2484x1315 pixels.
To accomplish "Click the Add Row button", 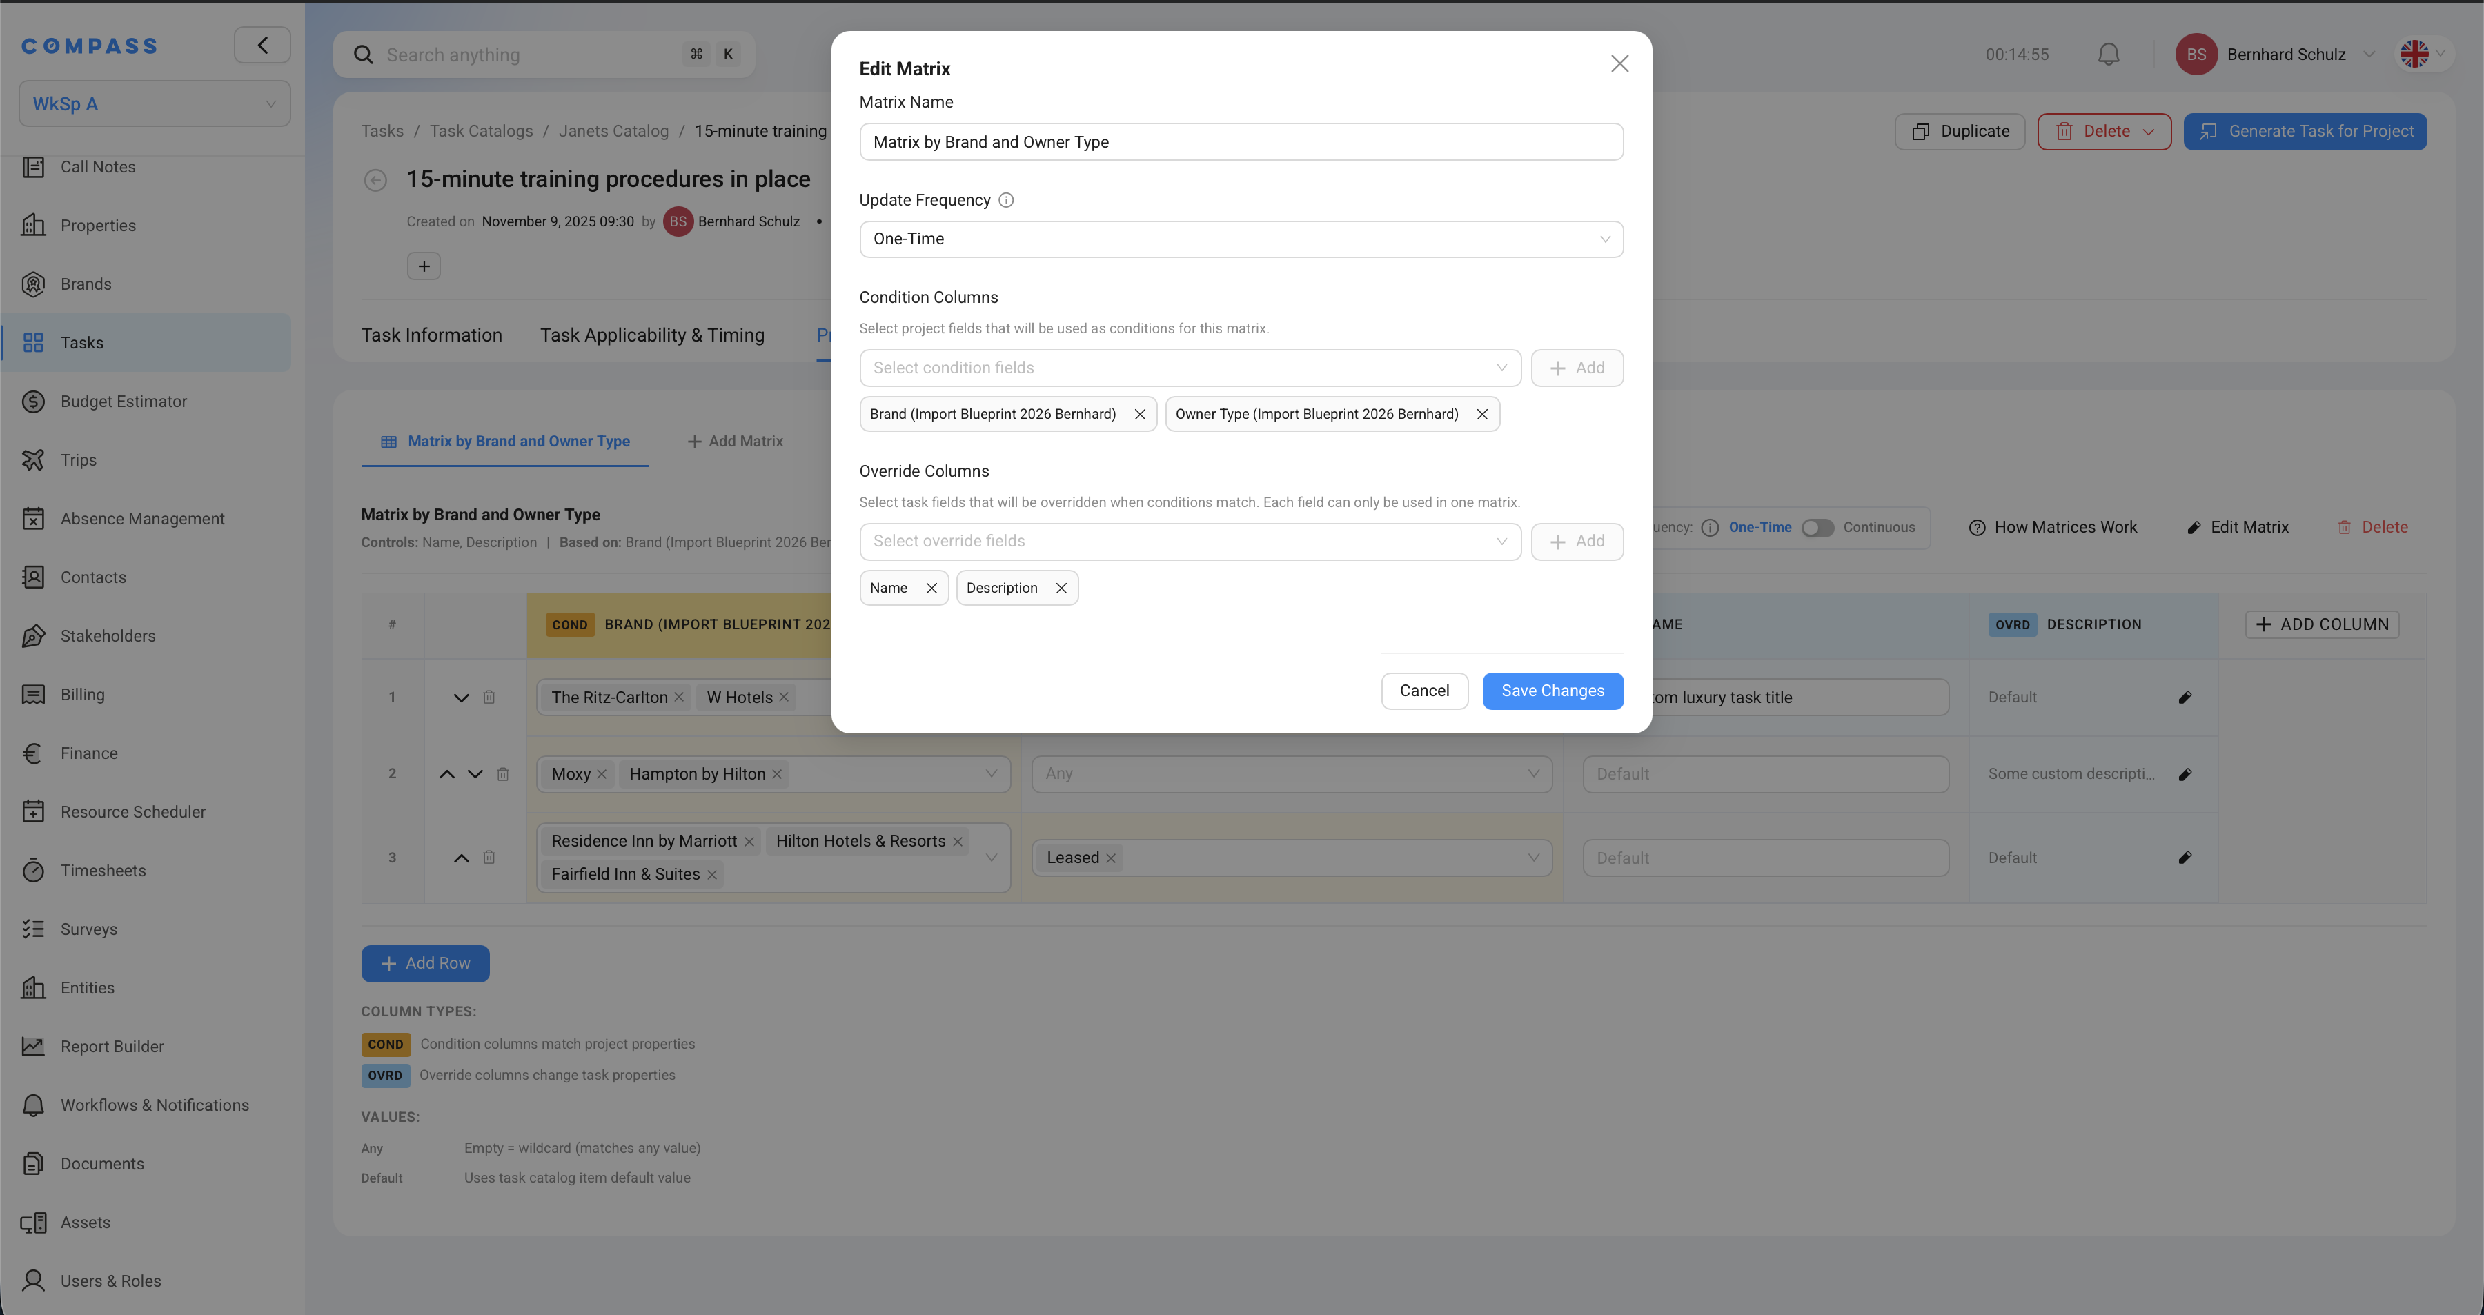I will (x=425, y=964).
